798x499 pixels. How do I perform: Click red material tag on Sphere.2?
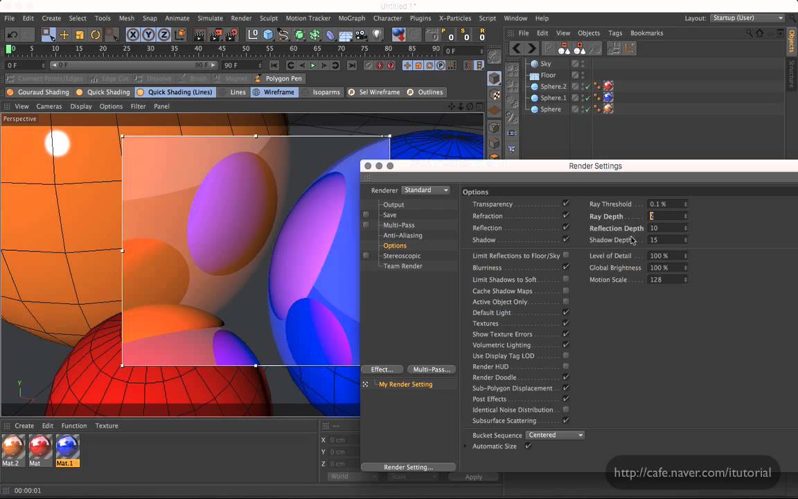coord(608,86)
